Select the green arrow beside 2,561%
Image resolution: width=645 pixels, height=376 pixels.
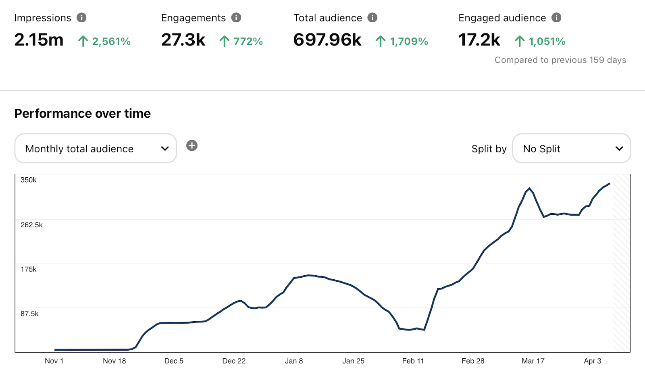(83, 41)
